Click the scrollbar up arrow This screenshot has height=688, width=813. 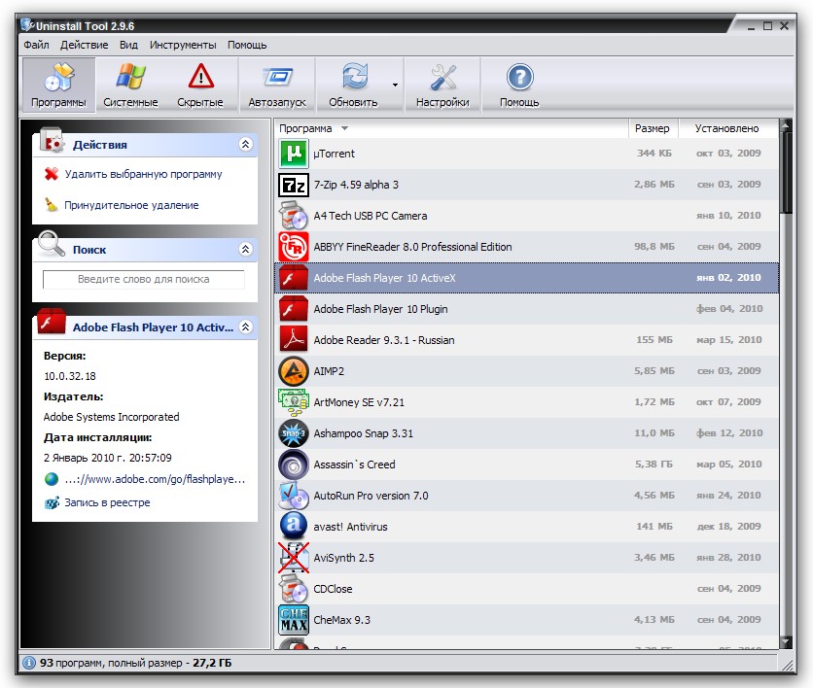coord(786,124)
